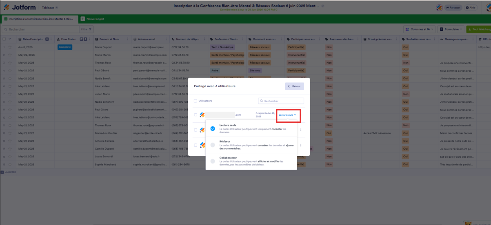Open the Lecture seule permission dropdown

coord(288,115)
